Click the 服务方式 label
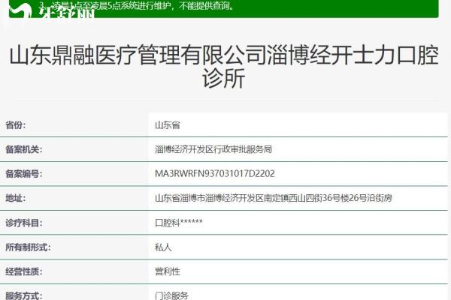 pyautogui.click(x=24, y=295)
